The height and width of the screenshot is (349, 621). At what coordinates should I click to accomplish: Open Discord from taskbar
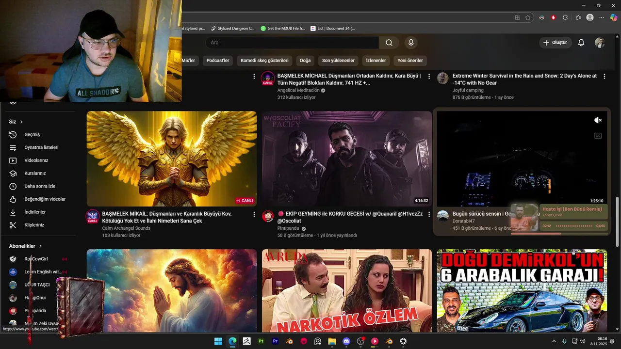346,341
